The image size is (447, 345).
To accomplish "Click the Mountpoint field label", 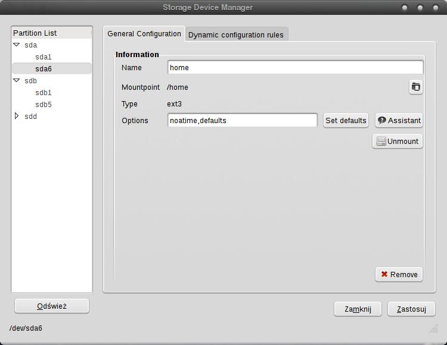I will [141, 87].
